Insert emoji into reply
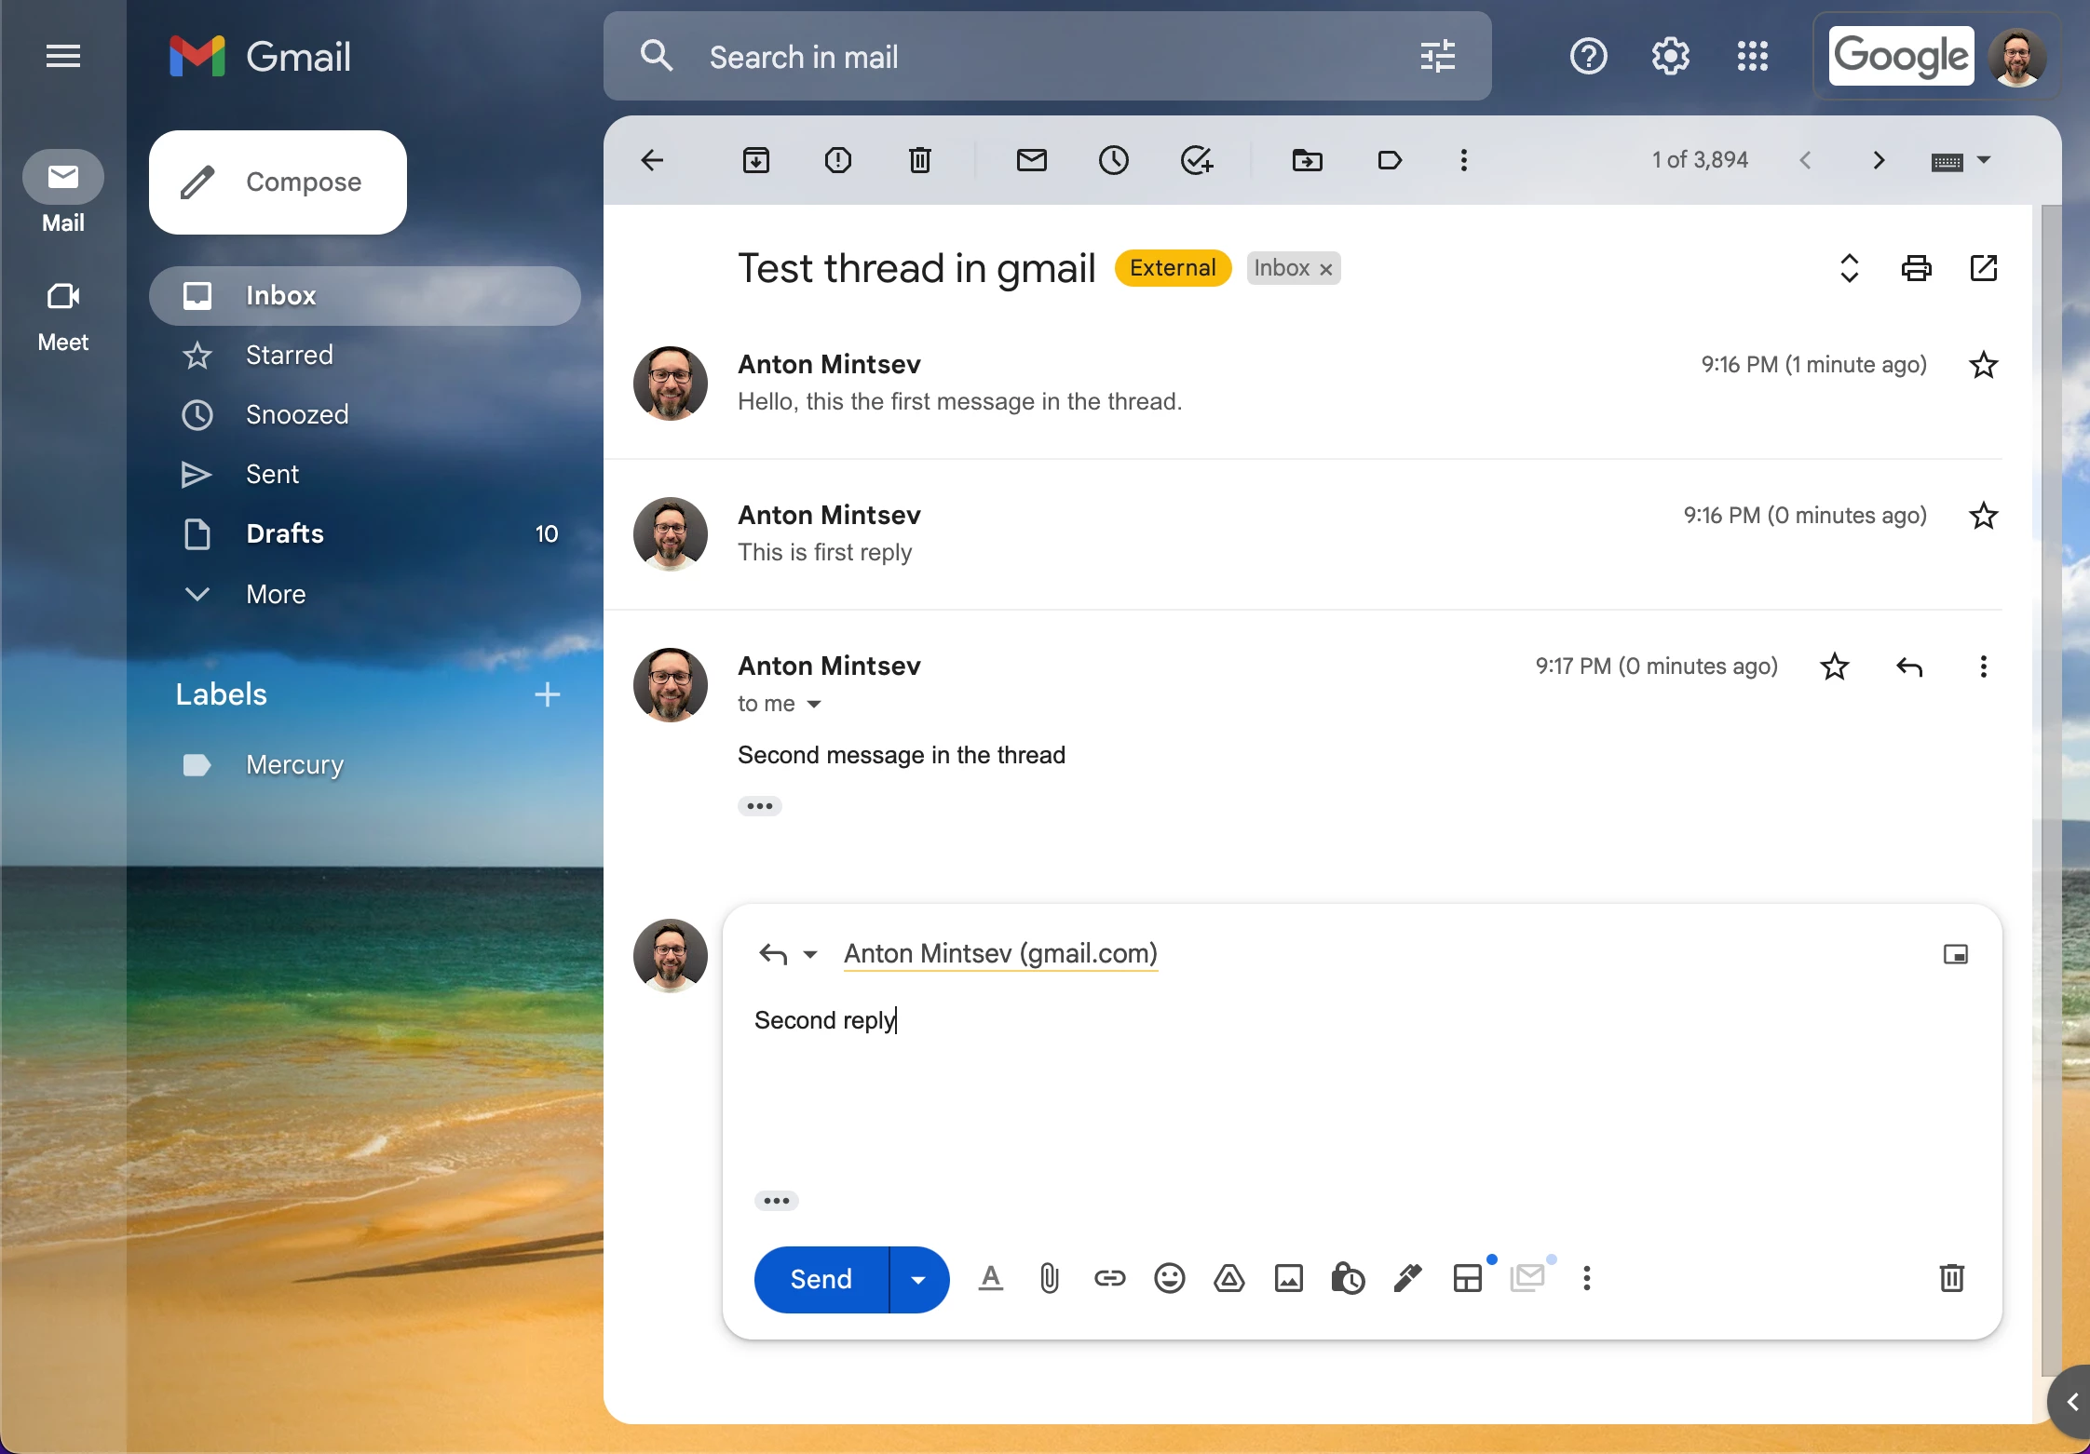The image size is (2090, 1454). click(x=1169, y=1278)
